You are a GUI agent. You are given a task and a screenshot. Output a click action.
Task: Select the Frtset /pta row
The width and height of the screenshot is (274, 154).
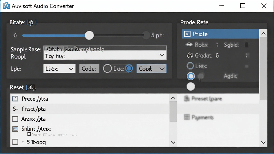[90, 109]
